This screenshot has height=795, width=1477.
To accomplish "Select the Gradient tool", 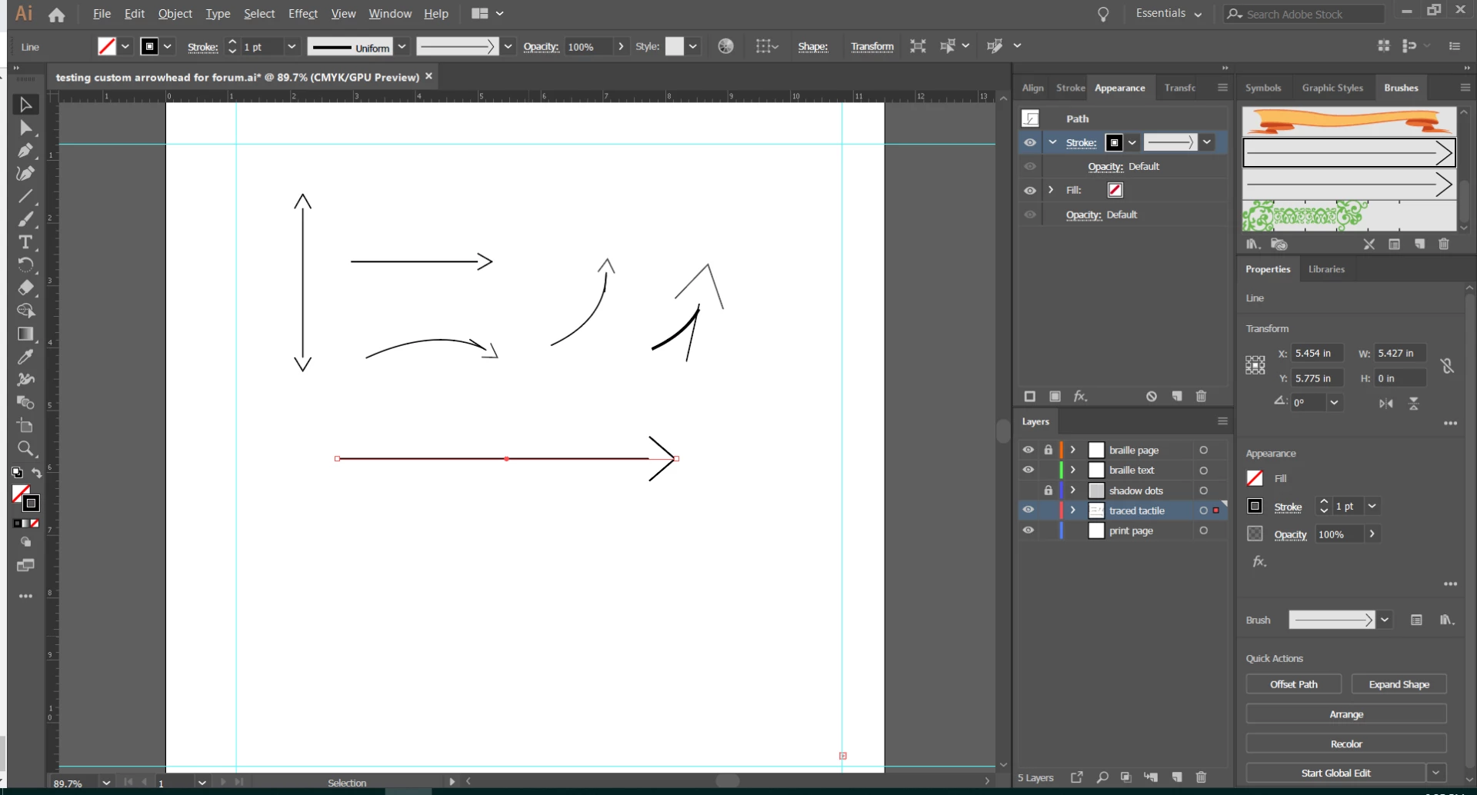I will (25, 334).
